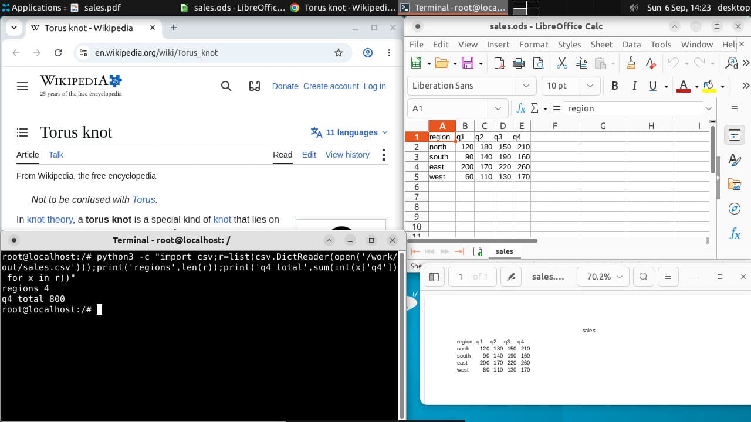The width and height of the screenshot is (751, 422).
Task: Export directly as PDF in Calc
Action: pyautogui.click(x=499, y=63)
